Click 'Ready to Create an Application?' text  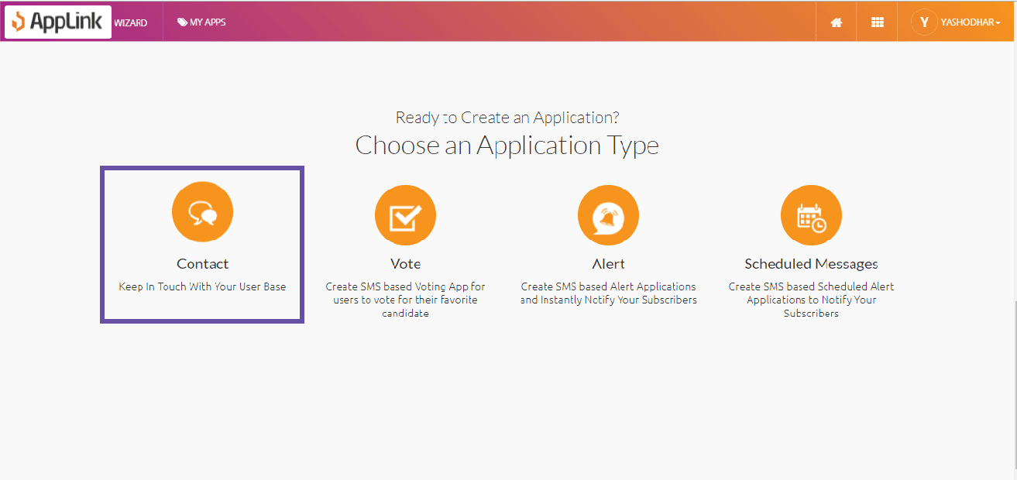[507, 118]
